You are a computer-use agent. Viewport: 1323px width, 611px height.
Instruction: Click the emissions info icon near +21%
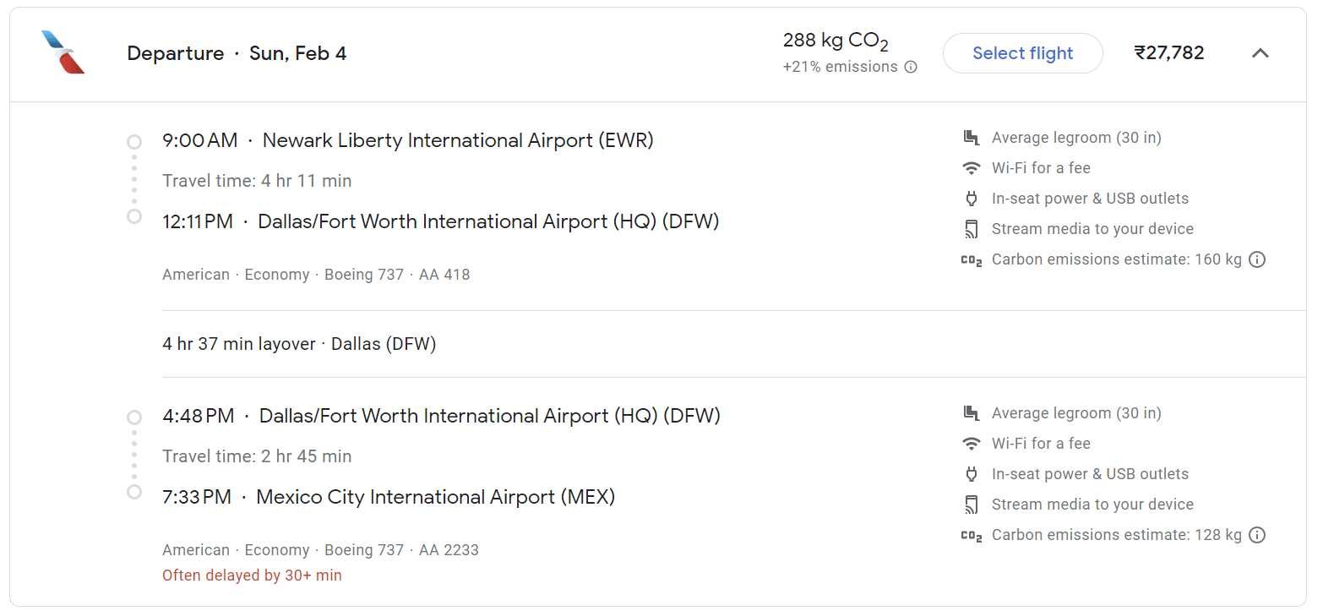(x=911, y=67)
